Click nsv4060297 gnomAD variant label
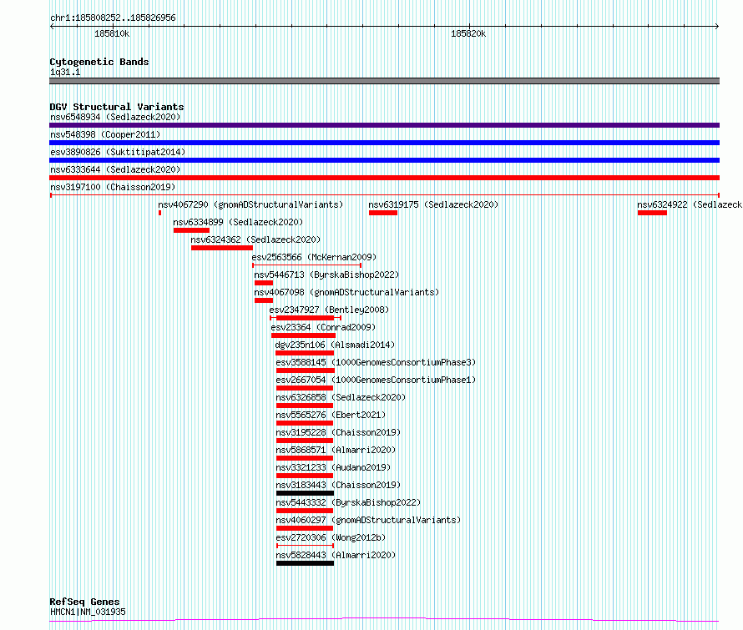Image resolution: width=743 pixels, height=630 pixels. tap(368, 520)
